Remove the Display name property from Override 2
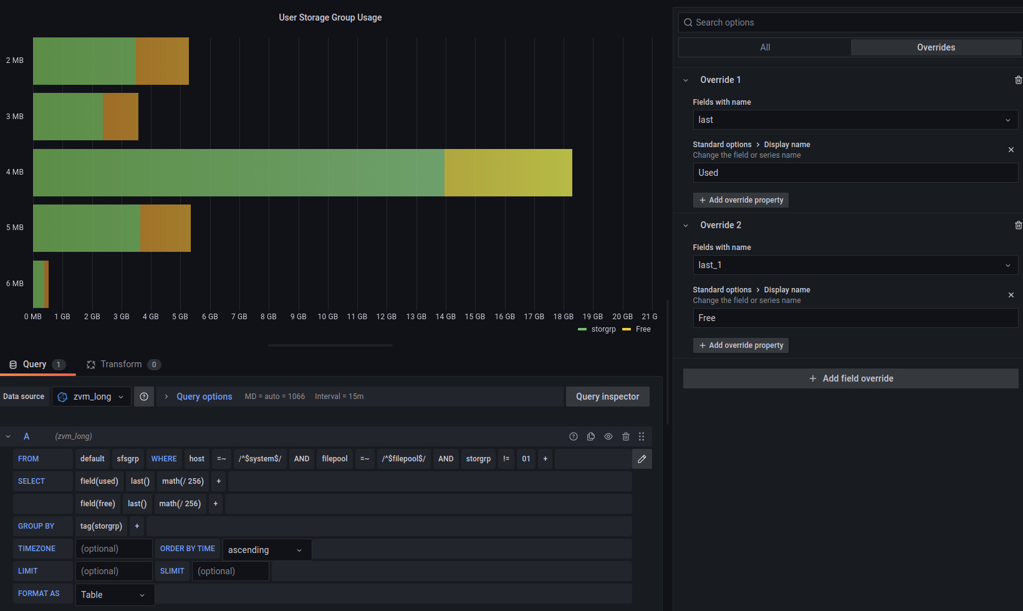 point(1011,295)
